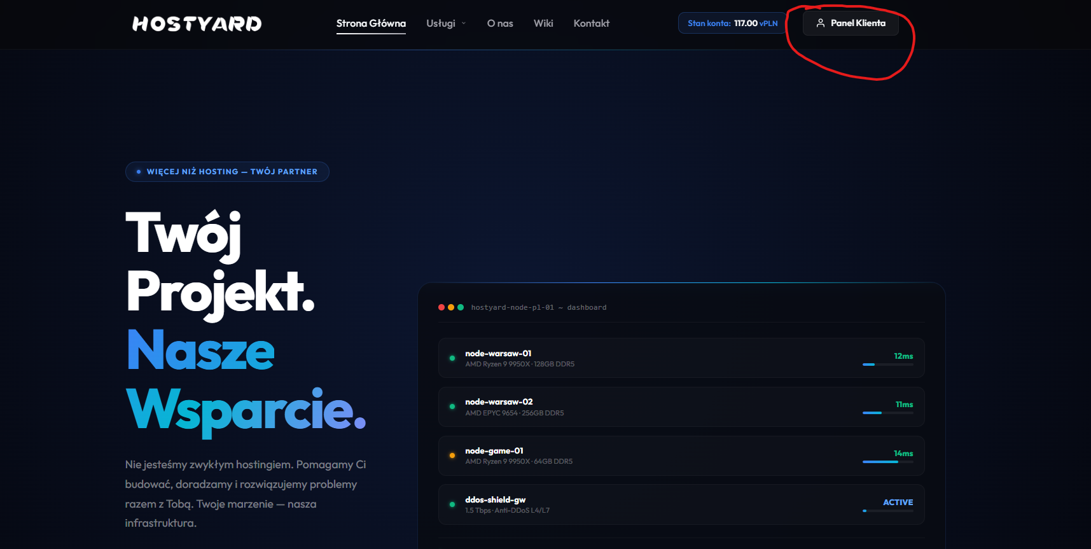Open the Strona Główna page

click(371, 24)
